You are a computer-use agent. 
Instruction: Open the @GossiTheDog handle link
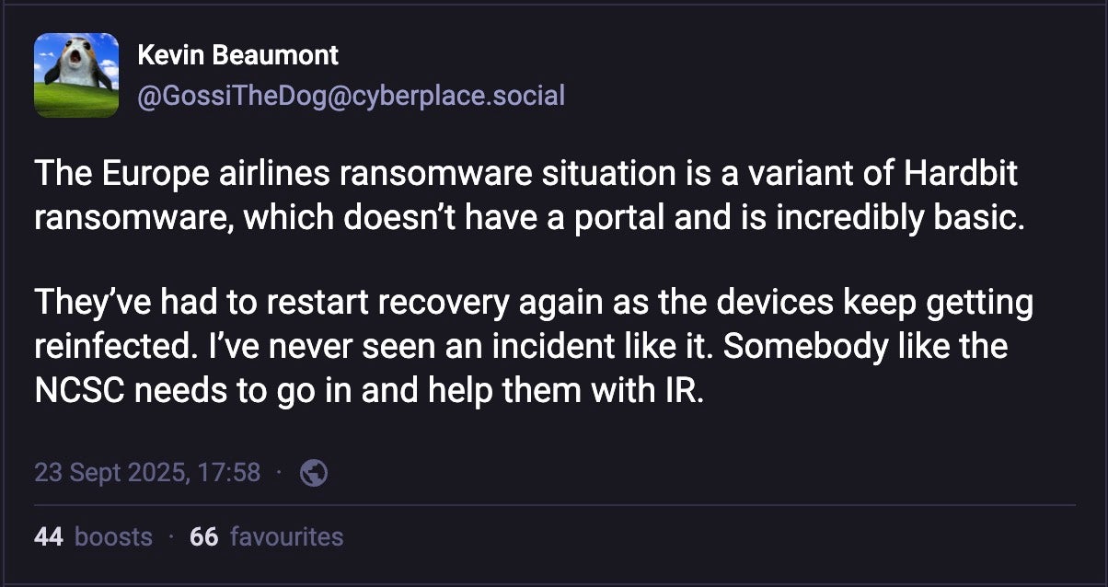[350, 95]
